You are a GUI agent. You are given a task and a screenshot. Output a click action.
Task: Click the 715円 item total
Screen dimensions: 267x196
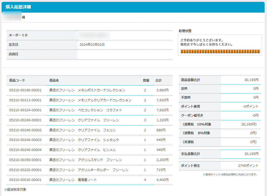click(161, 170)
